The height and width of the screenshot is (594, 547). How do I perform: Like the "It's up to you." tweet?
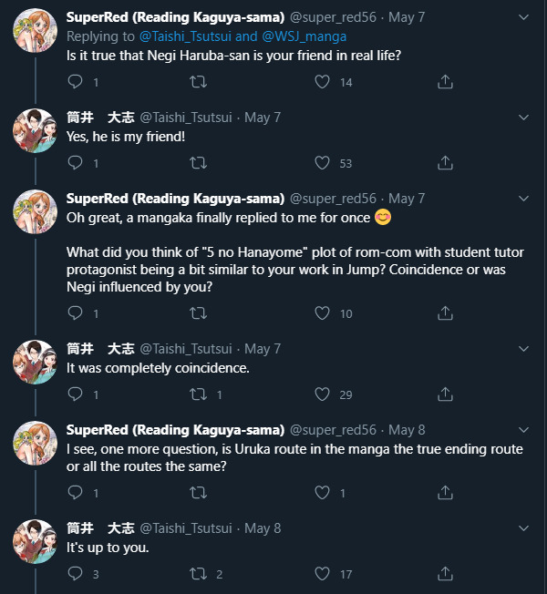tap(322, 574)
